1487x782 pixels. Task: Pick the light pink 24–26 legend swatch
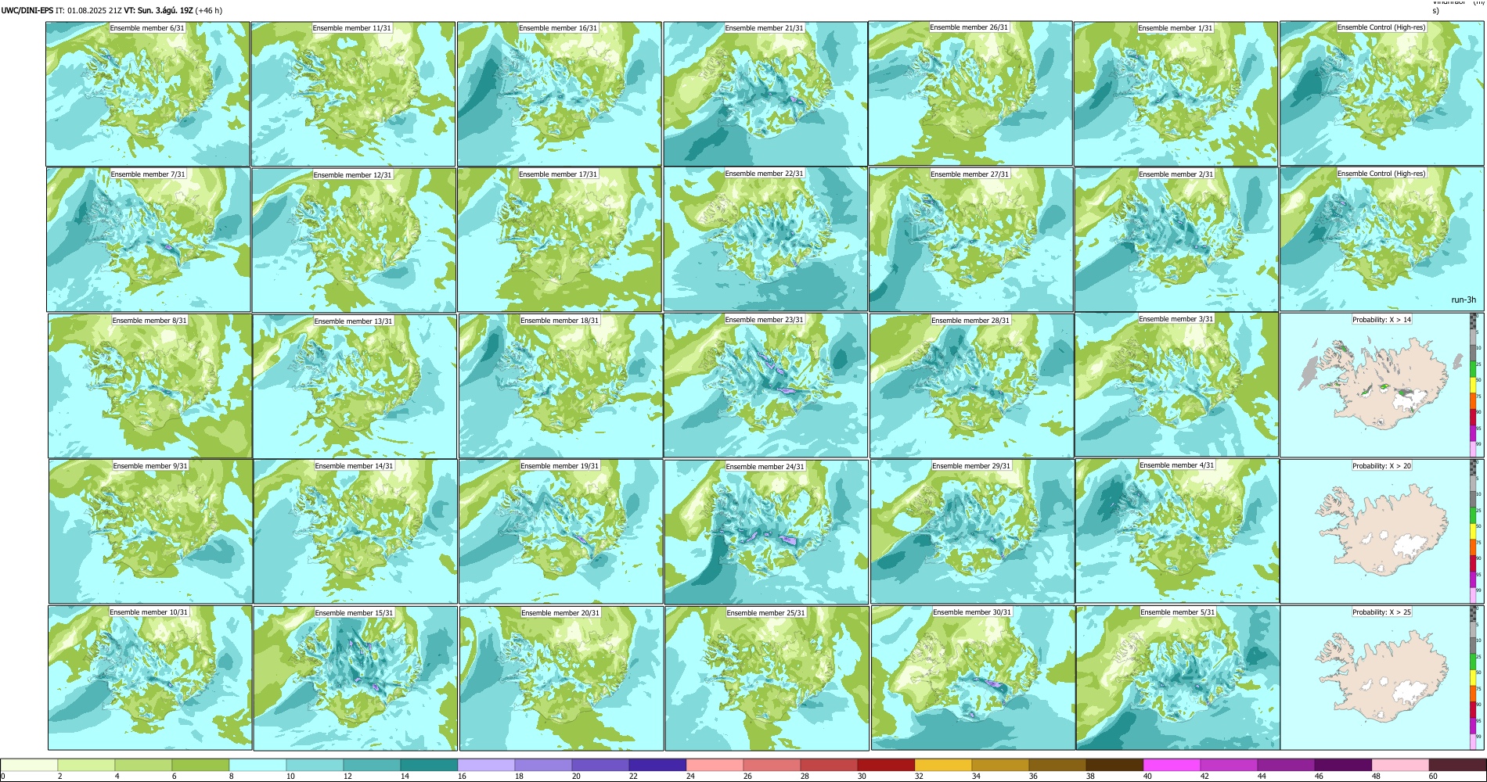point(715,765)
